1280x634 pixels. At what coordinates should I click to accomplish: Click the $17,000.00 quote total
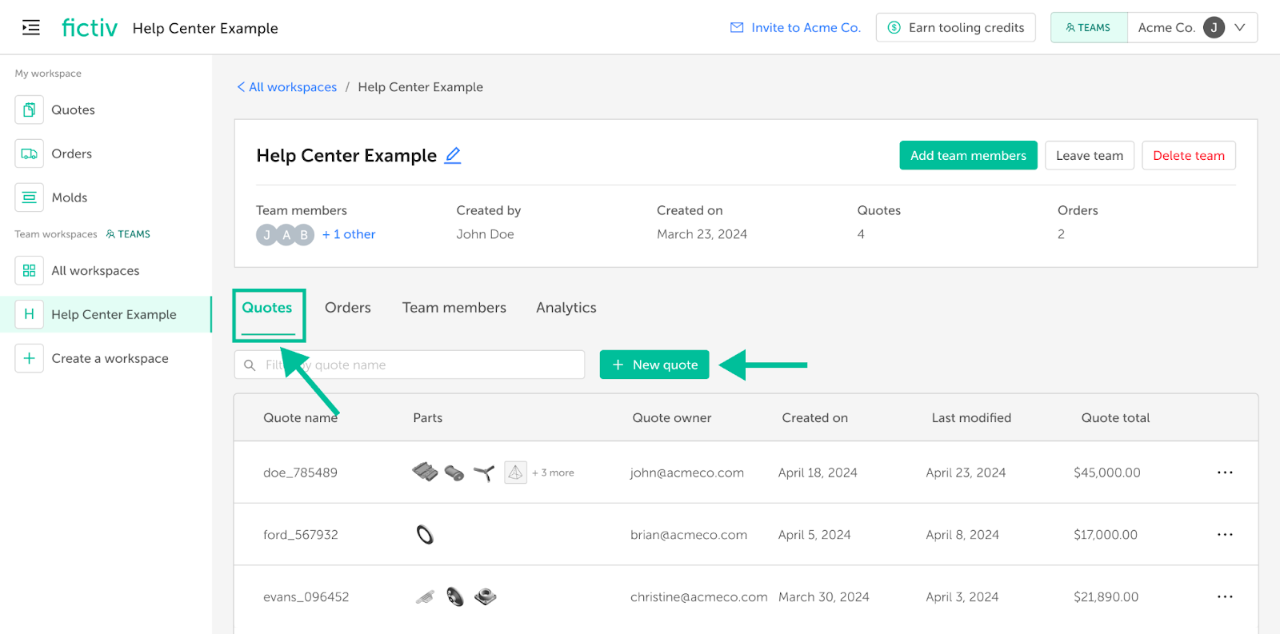[x=1106, y=535]
